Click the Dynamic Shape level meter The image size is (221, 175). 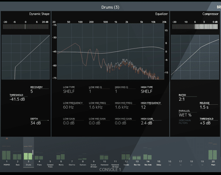25,27
